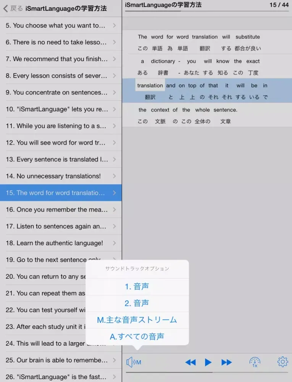
Task: Expand chevron on lesson 7 row
Action: pyautogui.click(x=115, y=59)
